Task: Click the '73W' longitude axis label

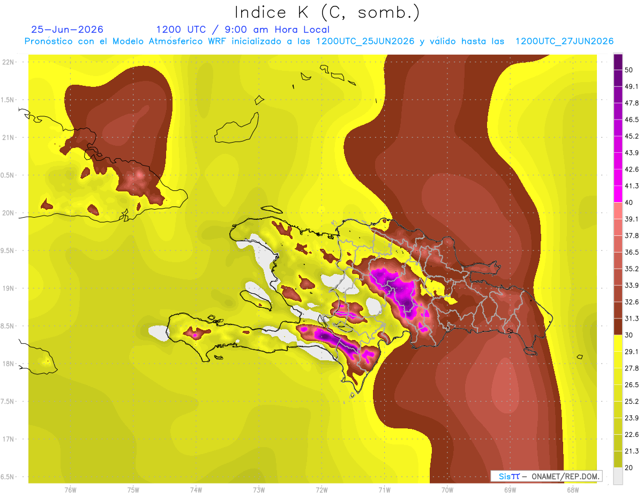Action: 259,490
